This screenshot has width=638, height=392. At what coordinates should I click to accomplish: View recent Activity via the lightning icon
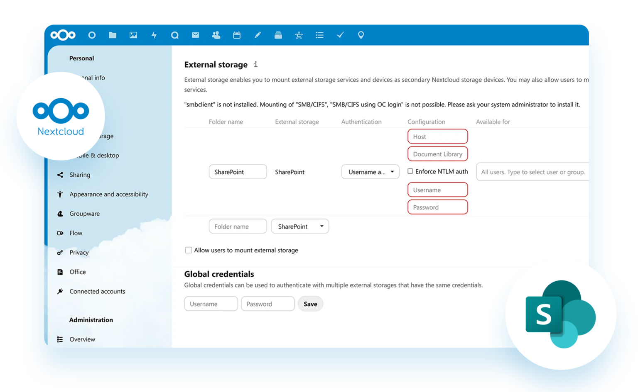[154, 35]
